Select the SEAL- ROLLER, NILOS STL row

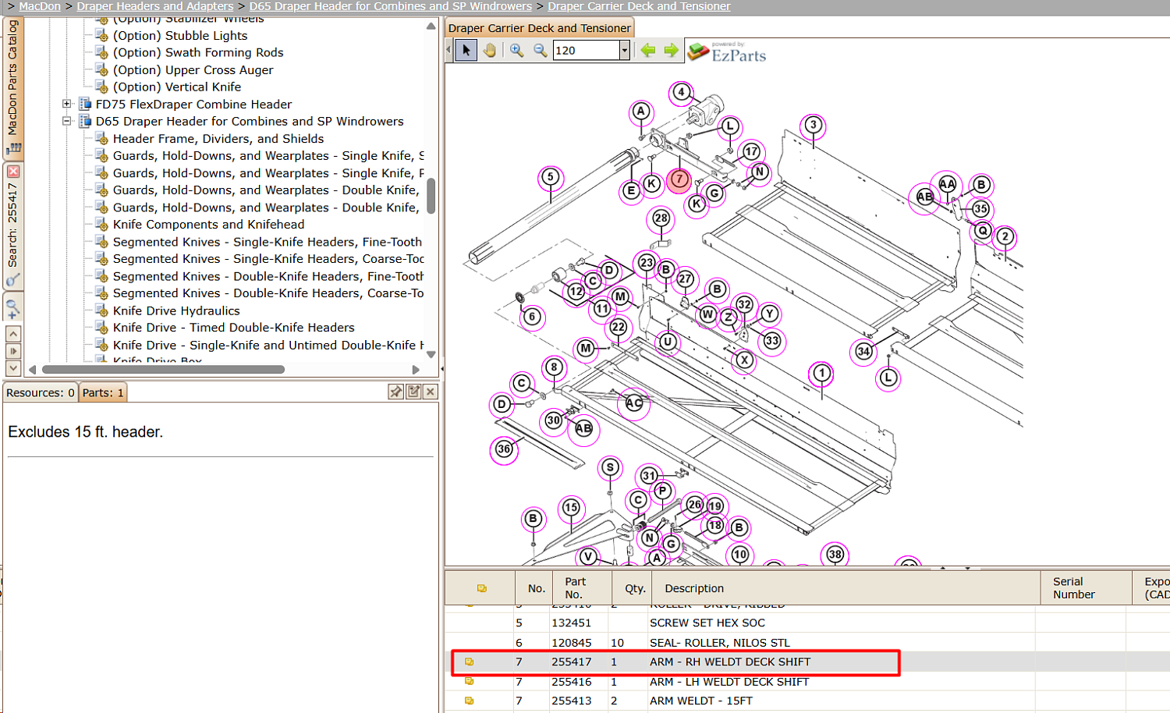tap(807, 642)
